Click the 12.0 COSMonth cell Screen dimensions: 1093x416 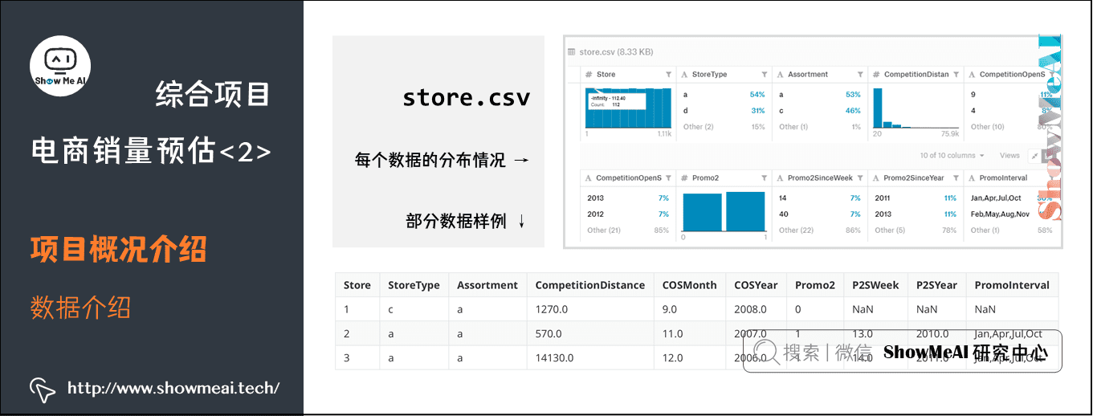click(690, 357)
